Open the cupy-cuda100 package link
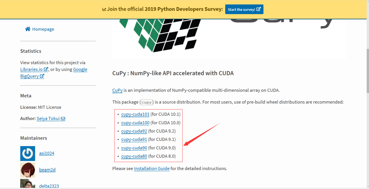This screenshot has height=189, width=369. 135,123
